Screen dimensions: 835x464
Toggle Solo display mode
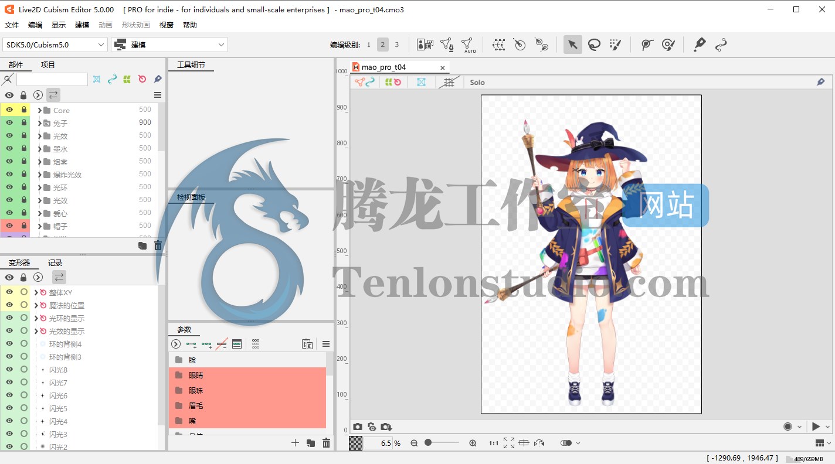(477, 83)
